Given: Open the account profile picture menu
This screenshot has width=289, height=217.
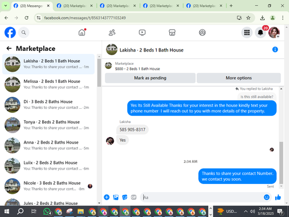Looking at the screenshot, I should pos(274,32).
